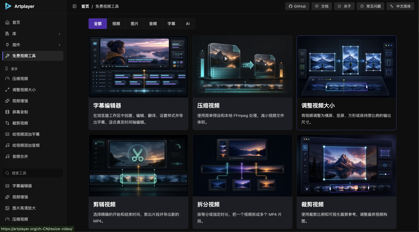Switch to the 视频 filter tab

[x=116, y=24]
